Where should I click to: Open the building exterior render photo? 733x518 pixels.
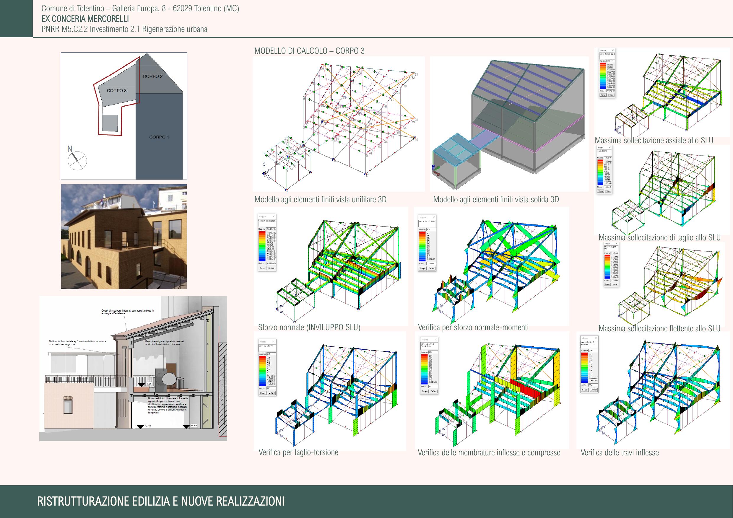coord(124,237)
